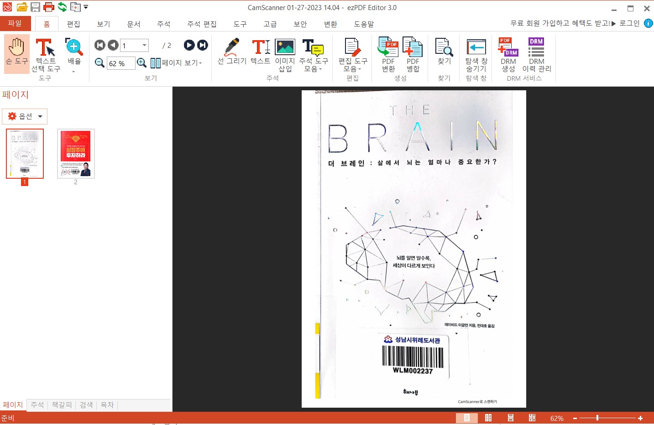
Task: Select page 1 thumbnail
Action: click(x=25, y=154)
